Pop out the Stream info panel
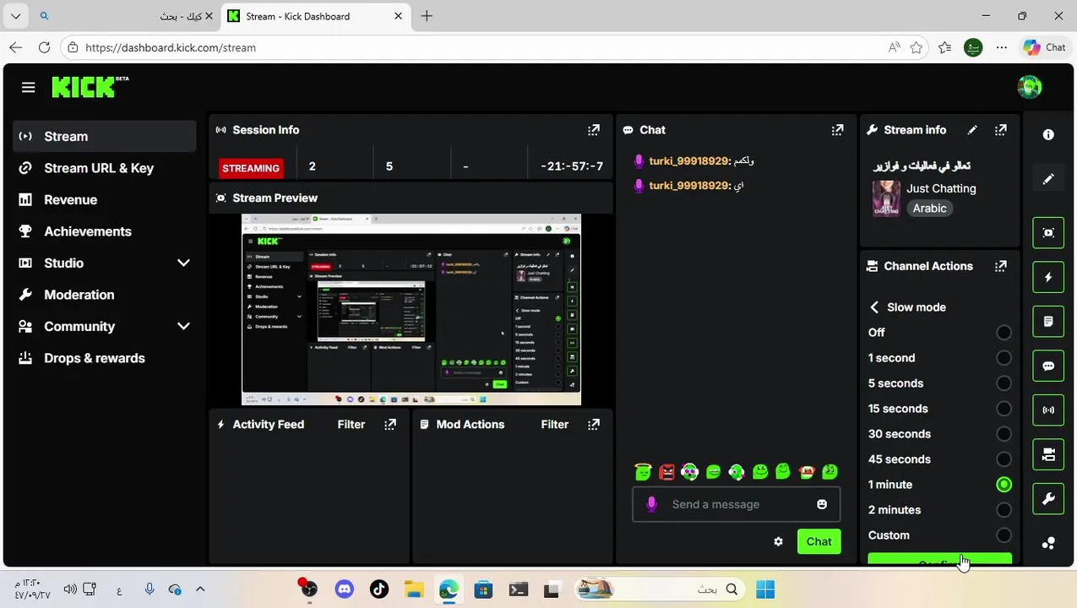This screenshot has height=608, width=1077. pyautogui.click(x=1001, y=130)
